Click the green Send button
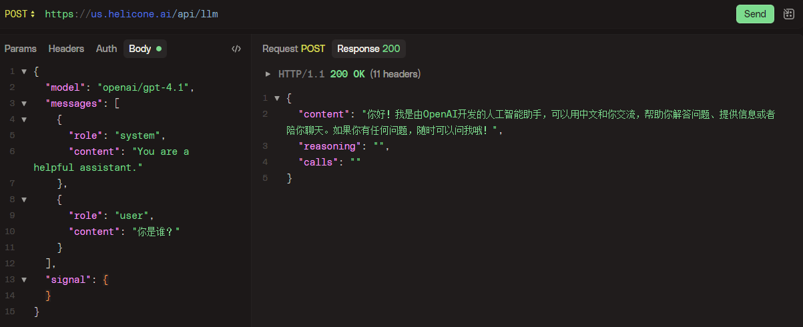 pyautogui.click(x=755, y=14)
